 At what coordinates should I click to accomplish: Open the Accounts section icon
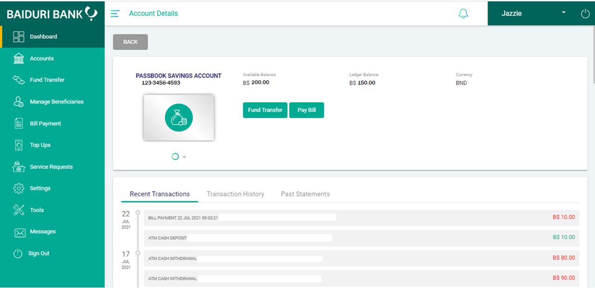click(19, 58)
